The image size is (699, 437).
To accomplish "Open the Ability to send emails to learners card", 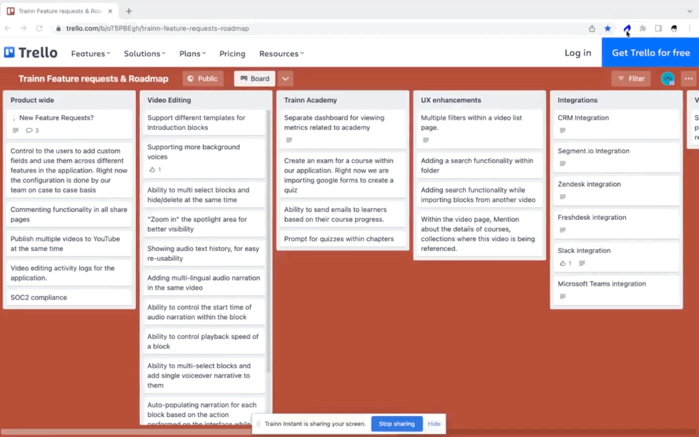I will [x=342, y=214].
